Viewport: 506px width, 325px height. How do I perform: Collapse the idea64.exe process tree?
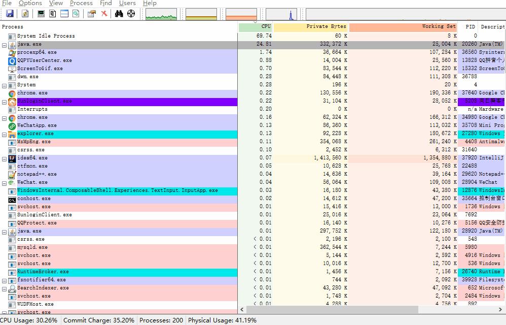coord(5,158)
